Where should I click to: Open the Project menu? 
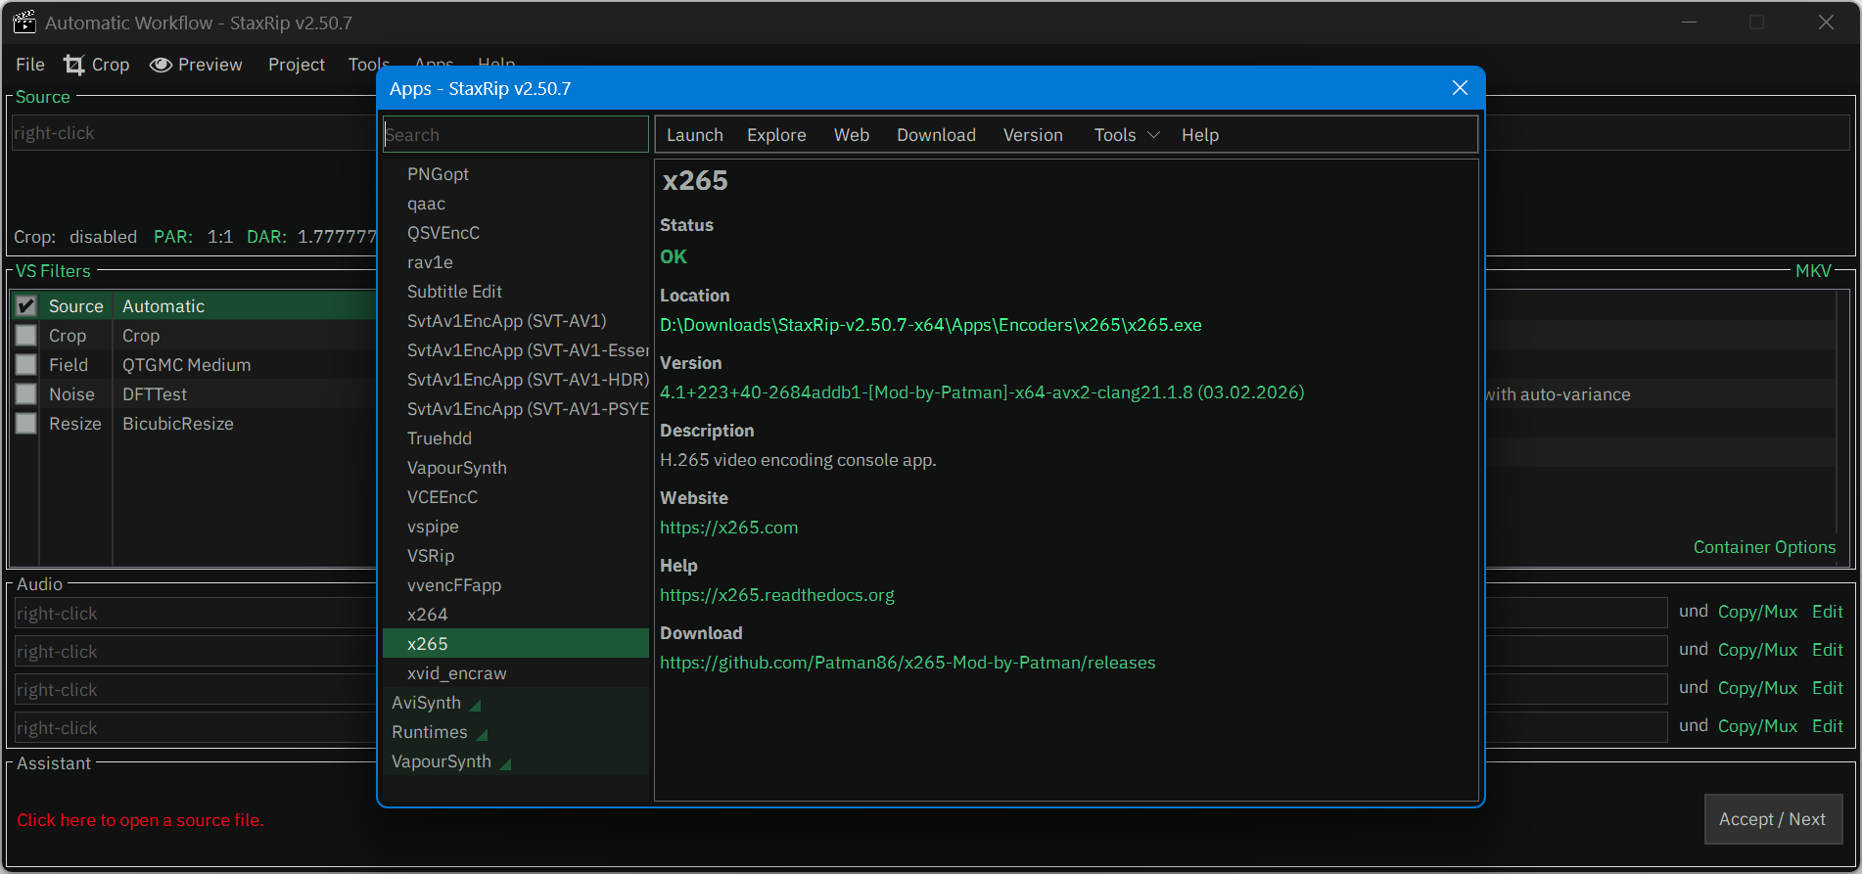click(296, 65)
